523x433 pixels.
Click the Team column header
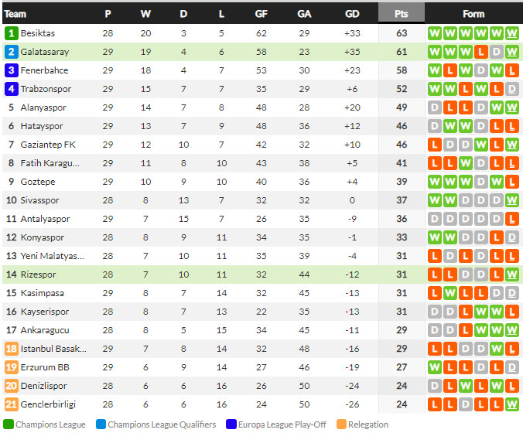(15, 14)
